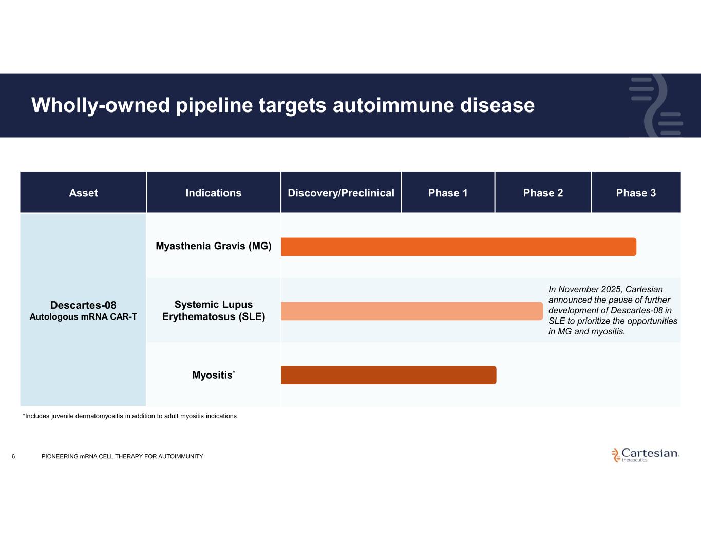Click the dark orange Myositis progress bar
Image resolution: width=701 pixels, height=542 pixels.
coord(388,375)
